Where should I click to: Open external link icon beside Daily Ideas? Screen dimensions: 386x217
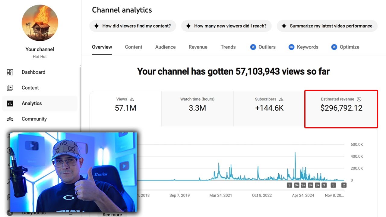71,213
